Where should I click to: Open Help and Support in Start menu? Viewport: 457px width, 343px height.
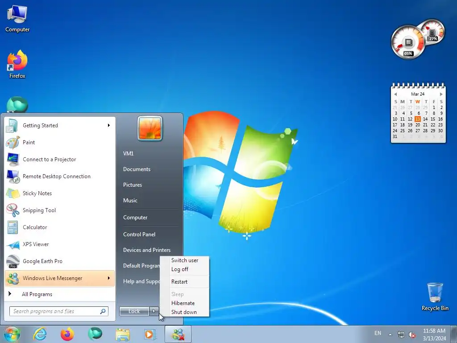coord(141,281)
